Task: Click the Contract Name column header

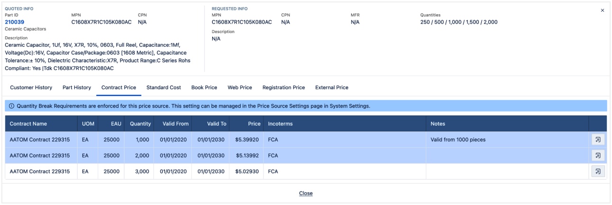Action: 28,123
